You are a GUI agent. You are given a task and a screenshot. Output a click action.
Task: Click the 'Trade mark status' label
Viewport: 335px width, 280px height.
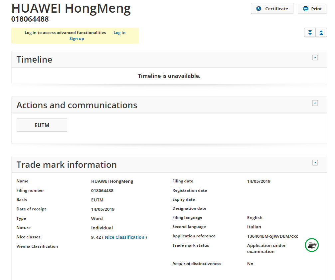coord(191,245)
